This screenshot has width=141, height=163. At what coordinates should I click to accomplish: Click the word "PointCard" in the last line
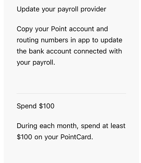[77, 137]
